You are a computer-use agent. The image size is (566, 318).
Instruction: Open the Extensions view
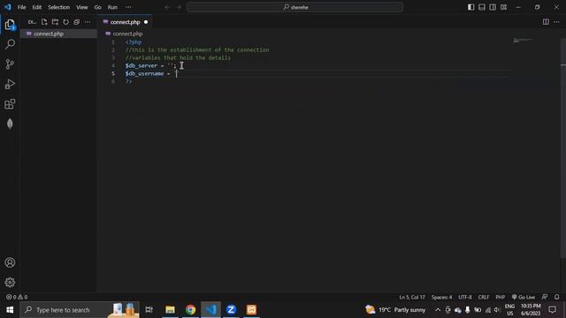[x=10, y=104]
